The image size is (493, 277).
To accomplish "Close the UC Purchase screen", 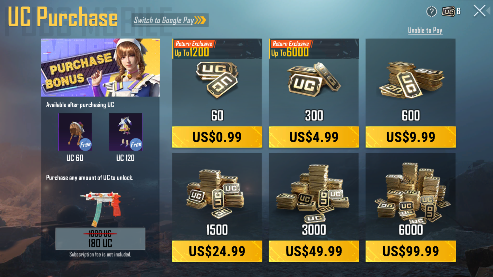I will [x=479, y=11].
